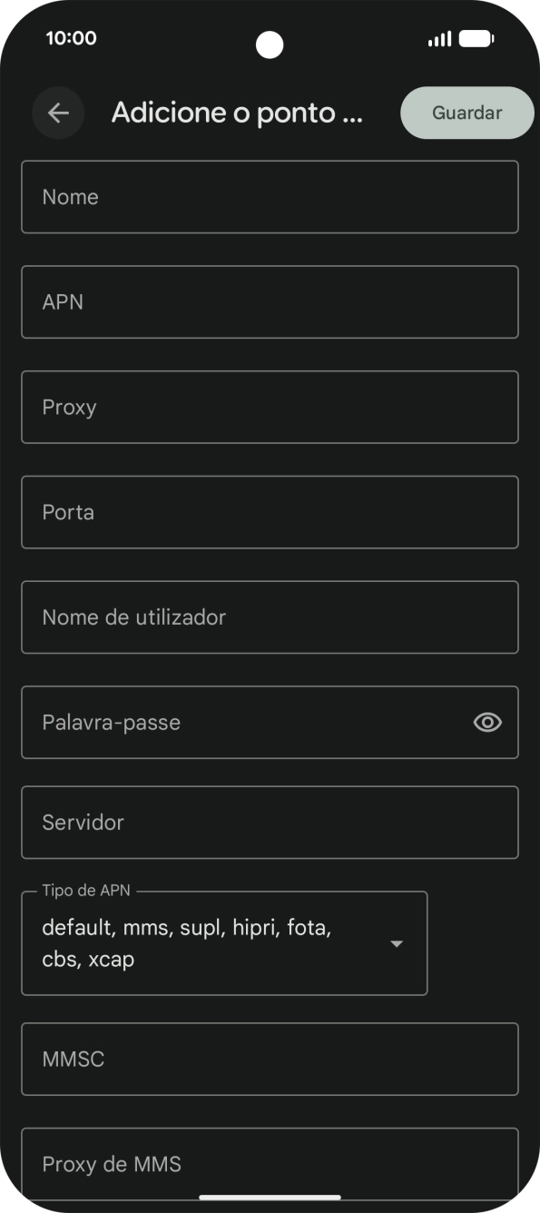Focus the Porta field
Screen dimensions: 540x1213
pos(270,511)
